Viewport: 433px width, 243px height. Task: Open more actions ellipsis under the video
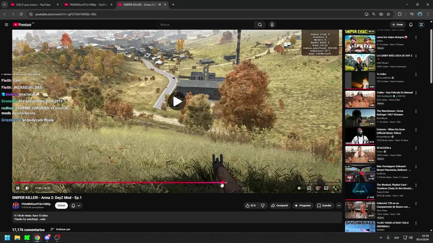[339, 206]
